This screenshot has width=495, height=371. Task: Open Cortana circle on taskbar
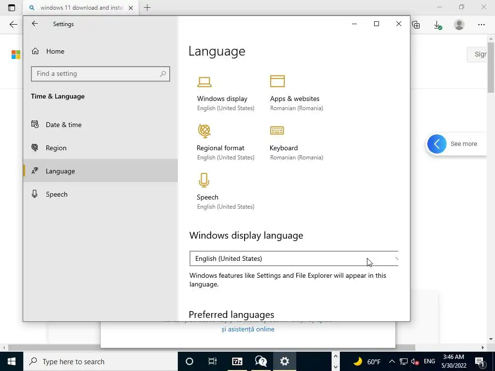point(189,361)
